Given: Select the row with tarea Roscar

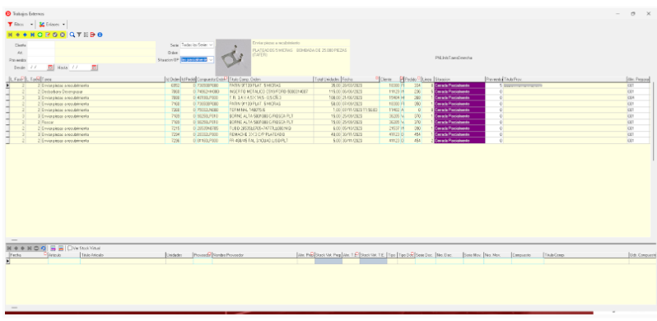Looking at the screenshot, I should [327, 122].
